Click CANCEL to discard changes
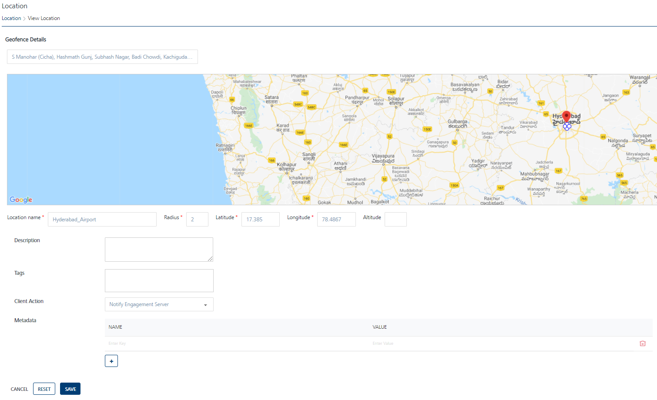 [19, 389]
